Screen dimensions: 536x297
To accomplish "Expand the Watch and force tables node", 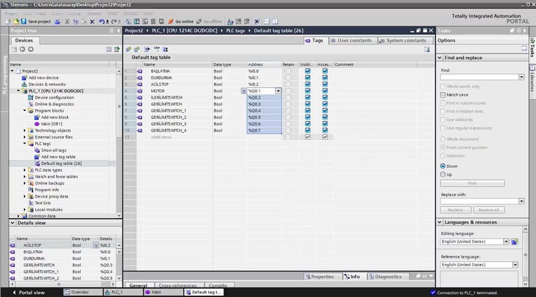I will 25,177.
